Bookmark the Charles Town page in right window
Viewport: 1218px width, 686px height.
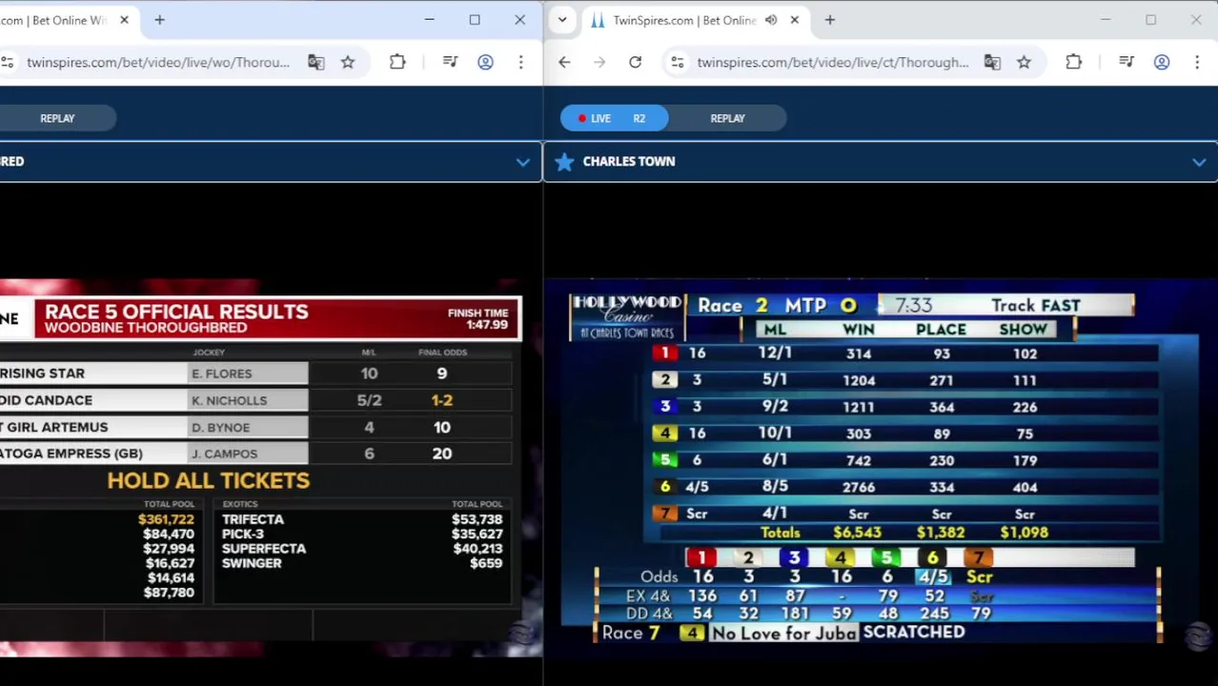[1024, 62]
